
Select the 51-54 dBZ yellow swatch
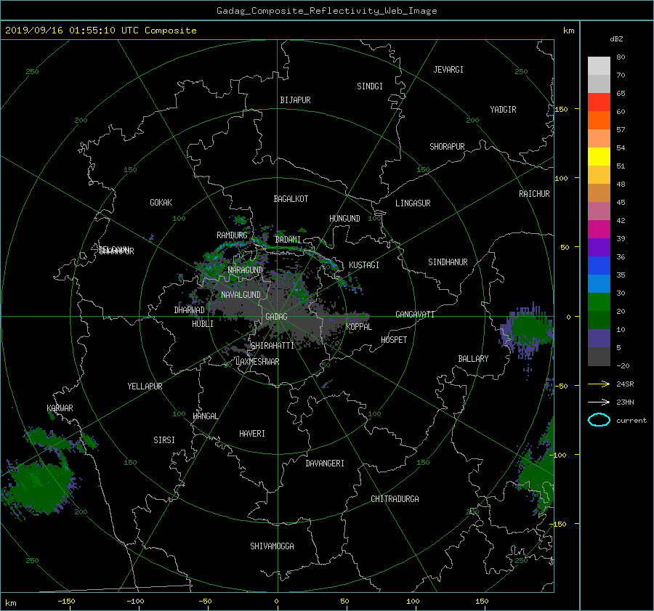599,157
